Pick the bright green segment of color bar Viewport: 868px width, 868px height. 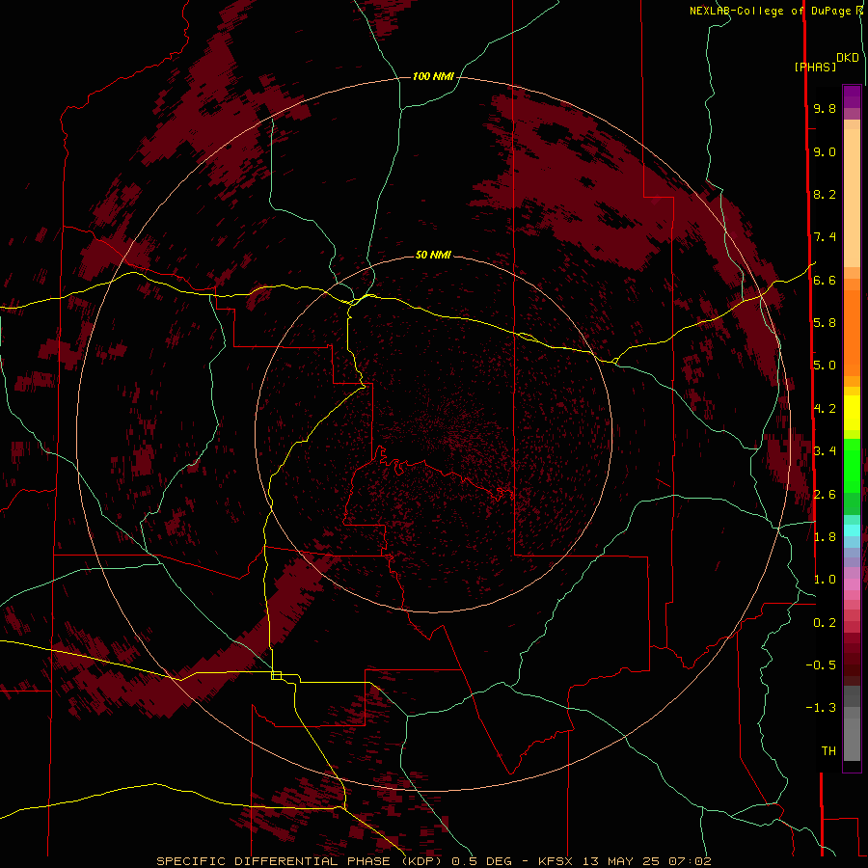[x=852, y=465]
